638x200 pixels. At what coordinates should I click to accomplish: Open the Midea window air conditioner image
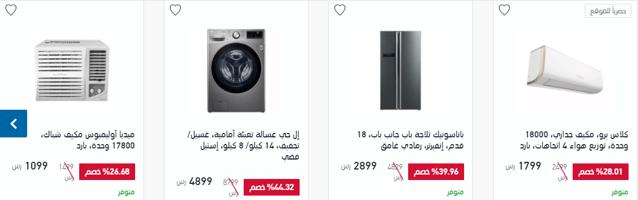(71, 70)
